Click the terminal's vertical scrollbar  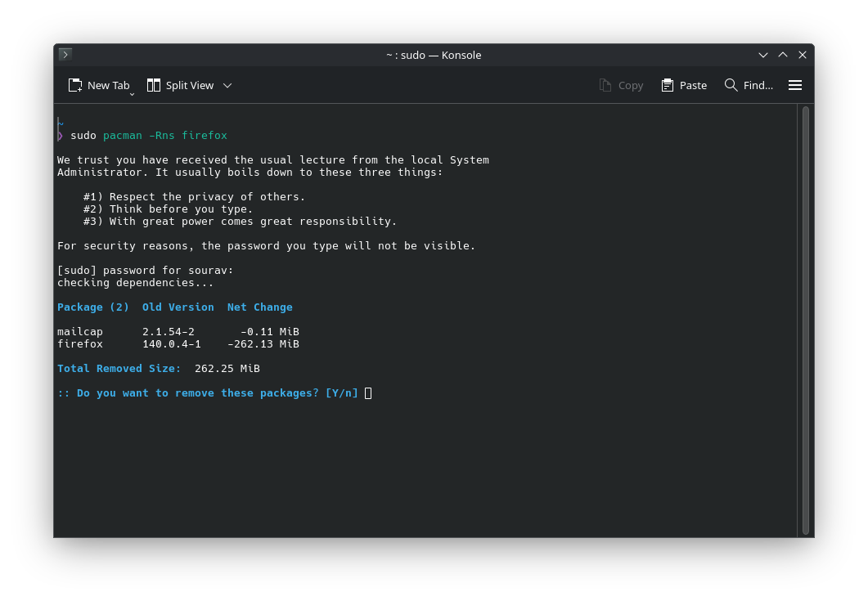point(805,319)
